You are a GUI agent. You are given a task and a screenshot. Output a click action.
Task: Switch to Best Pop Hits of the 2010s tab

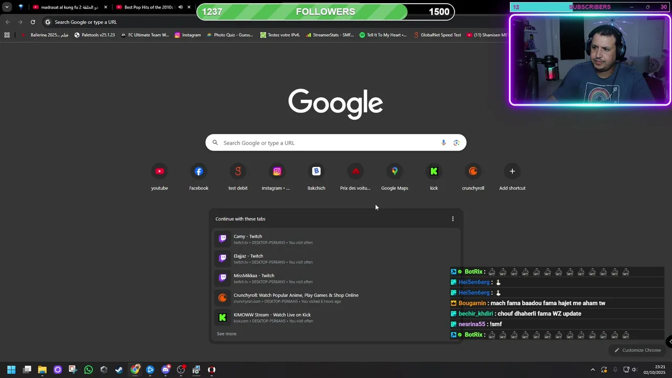point(149,7)
